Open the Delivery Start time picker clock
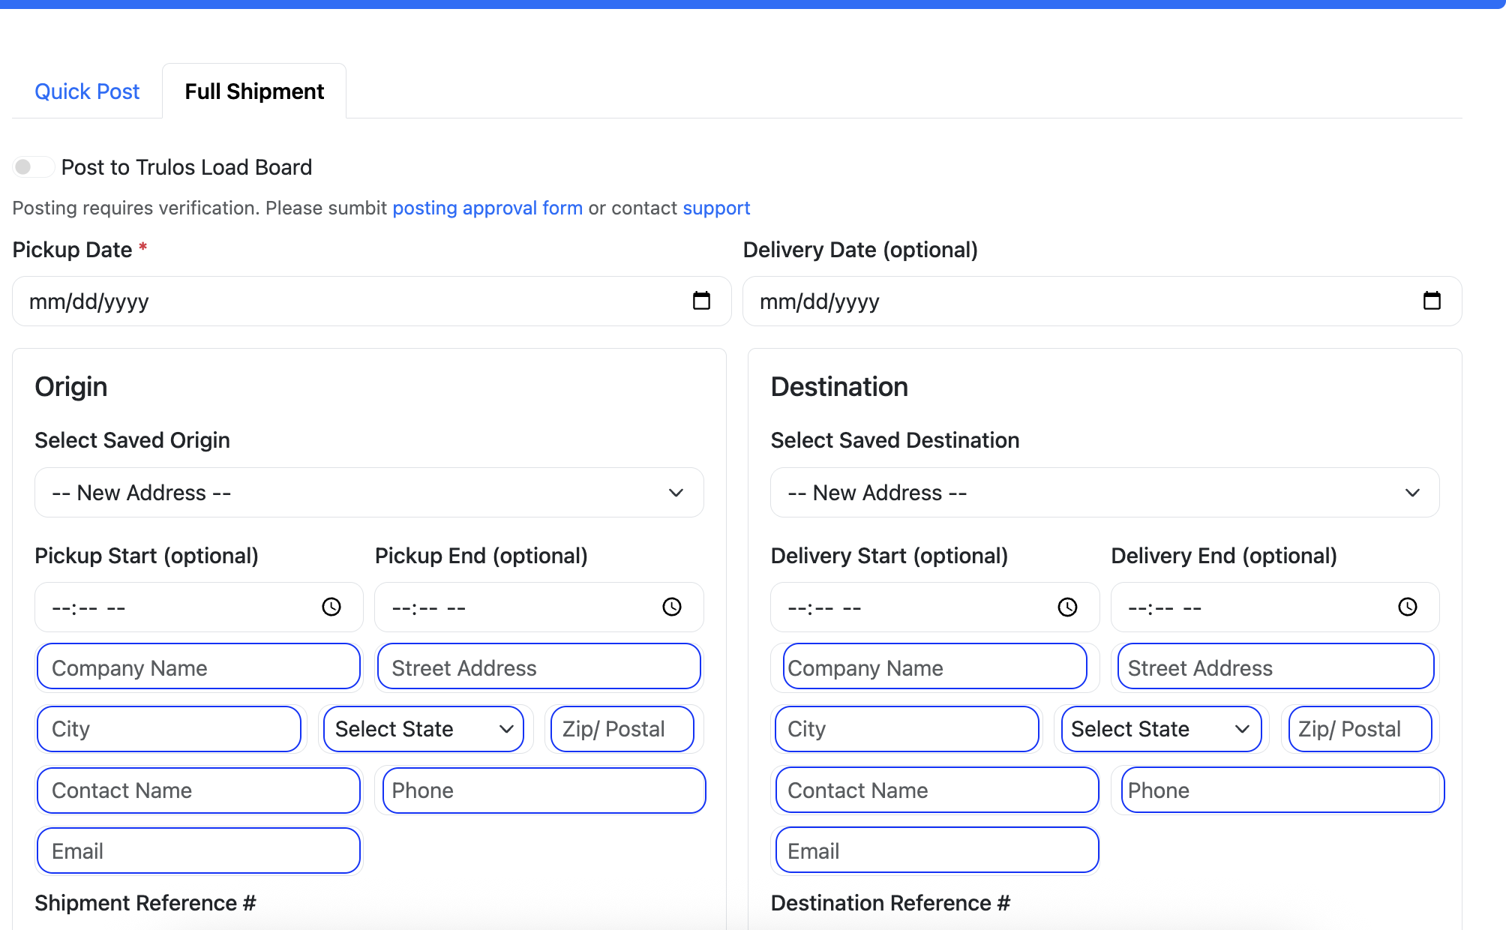This screenshot has height=930, width=1506. pyautogui.click(x=1067, y=607)
